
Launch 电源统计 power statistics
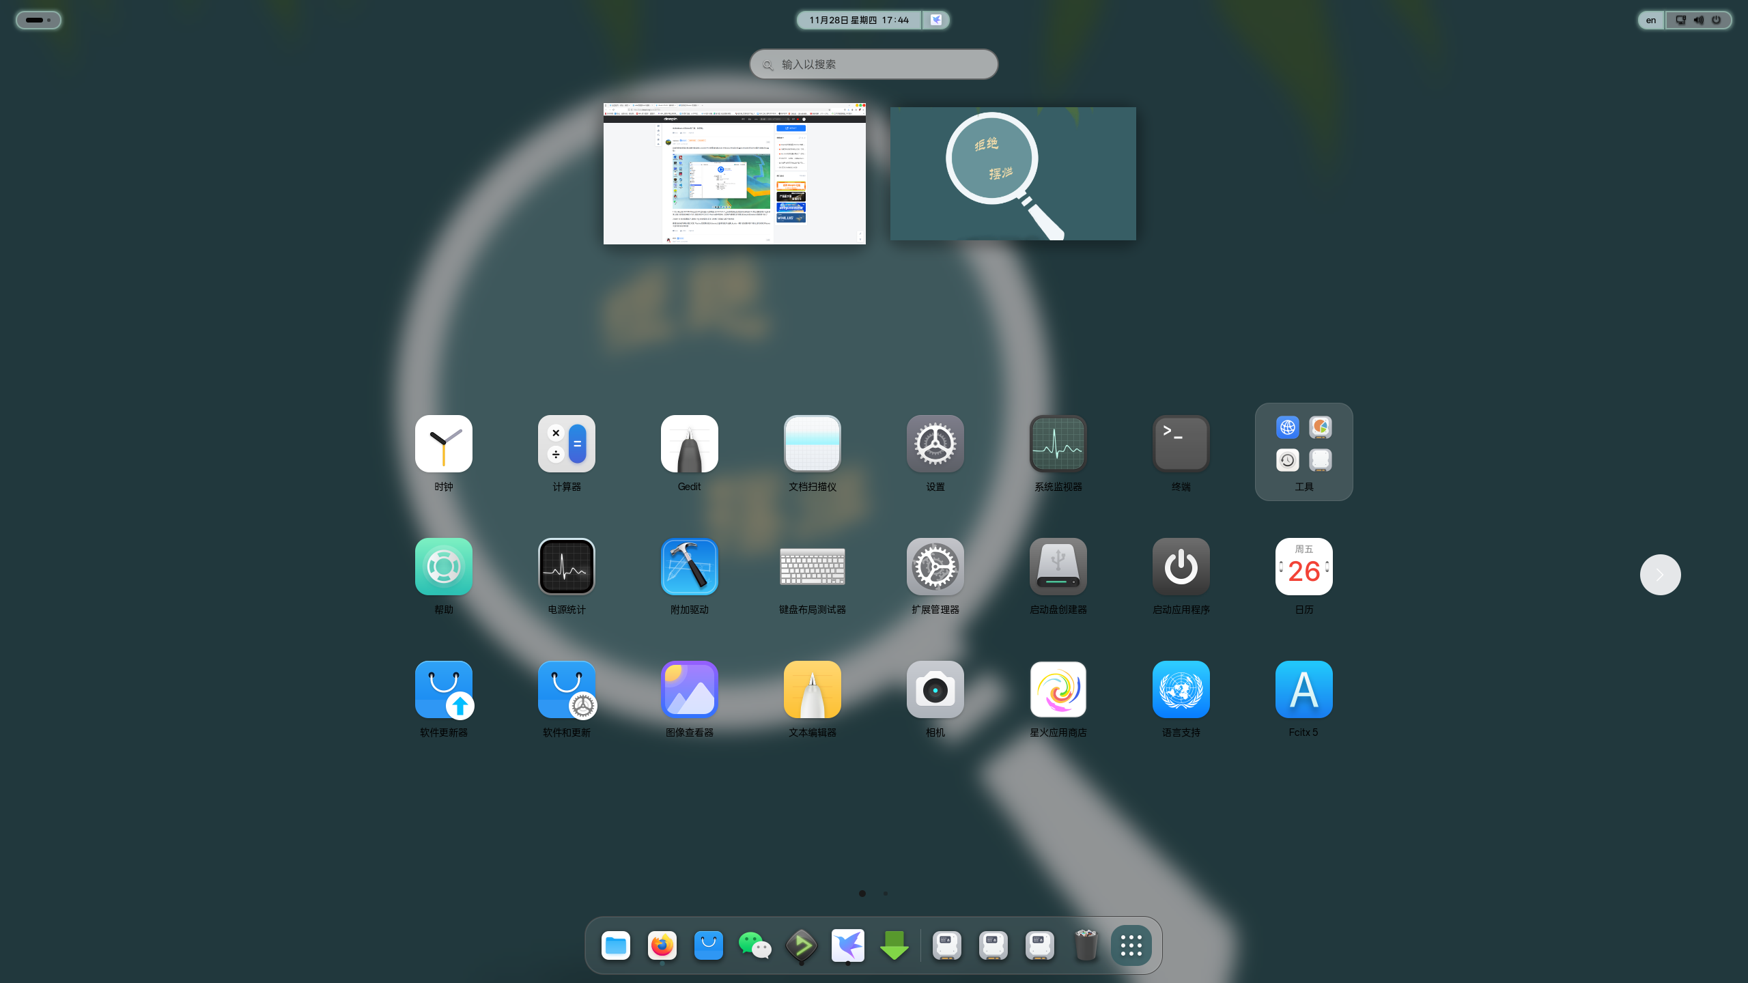pyautogui.click(x=566, y=575)
